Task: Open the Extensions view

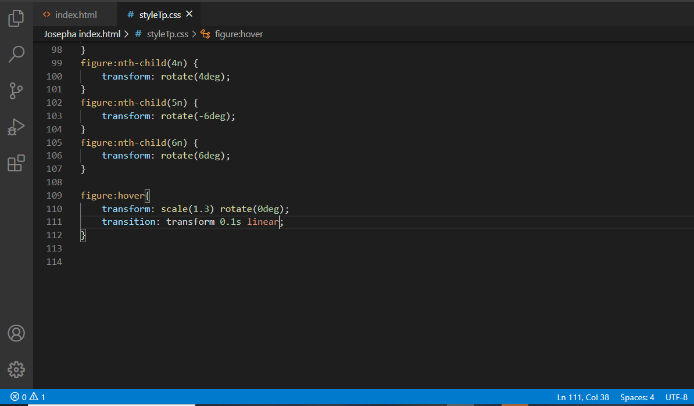Action: click(16, 163)
